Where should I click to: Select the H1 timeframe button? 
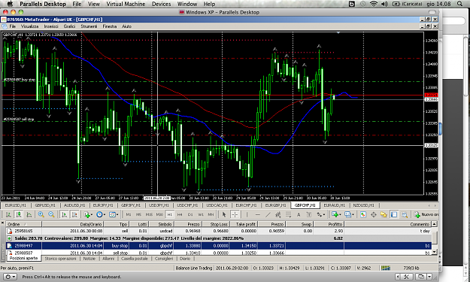tap(170, 214)
